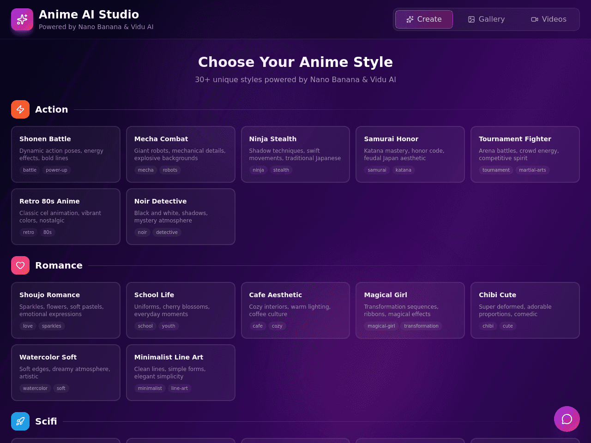
Task: Select the Retro 80s Anime style card
Action: pyautogui.click(x=66, y=216)
